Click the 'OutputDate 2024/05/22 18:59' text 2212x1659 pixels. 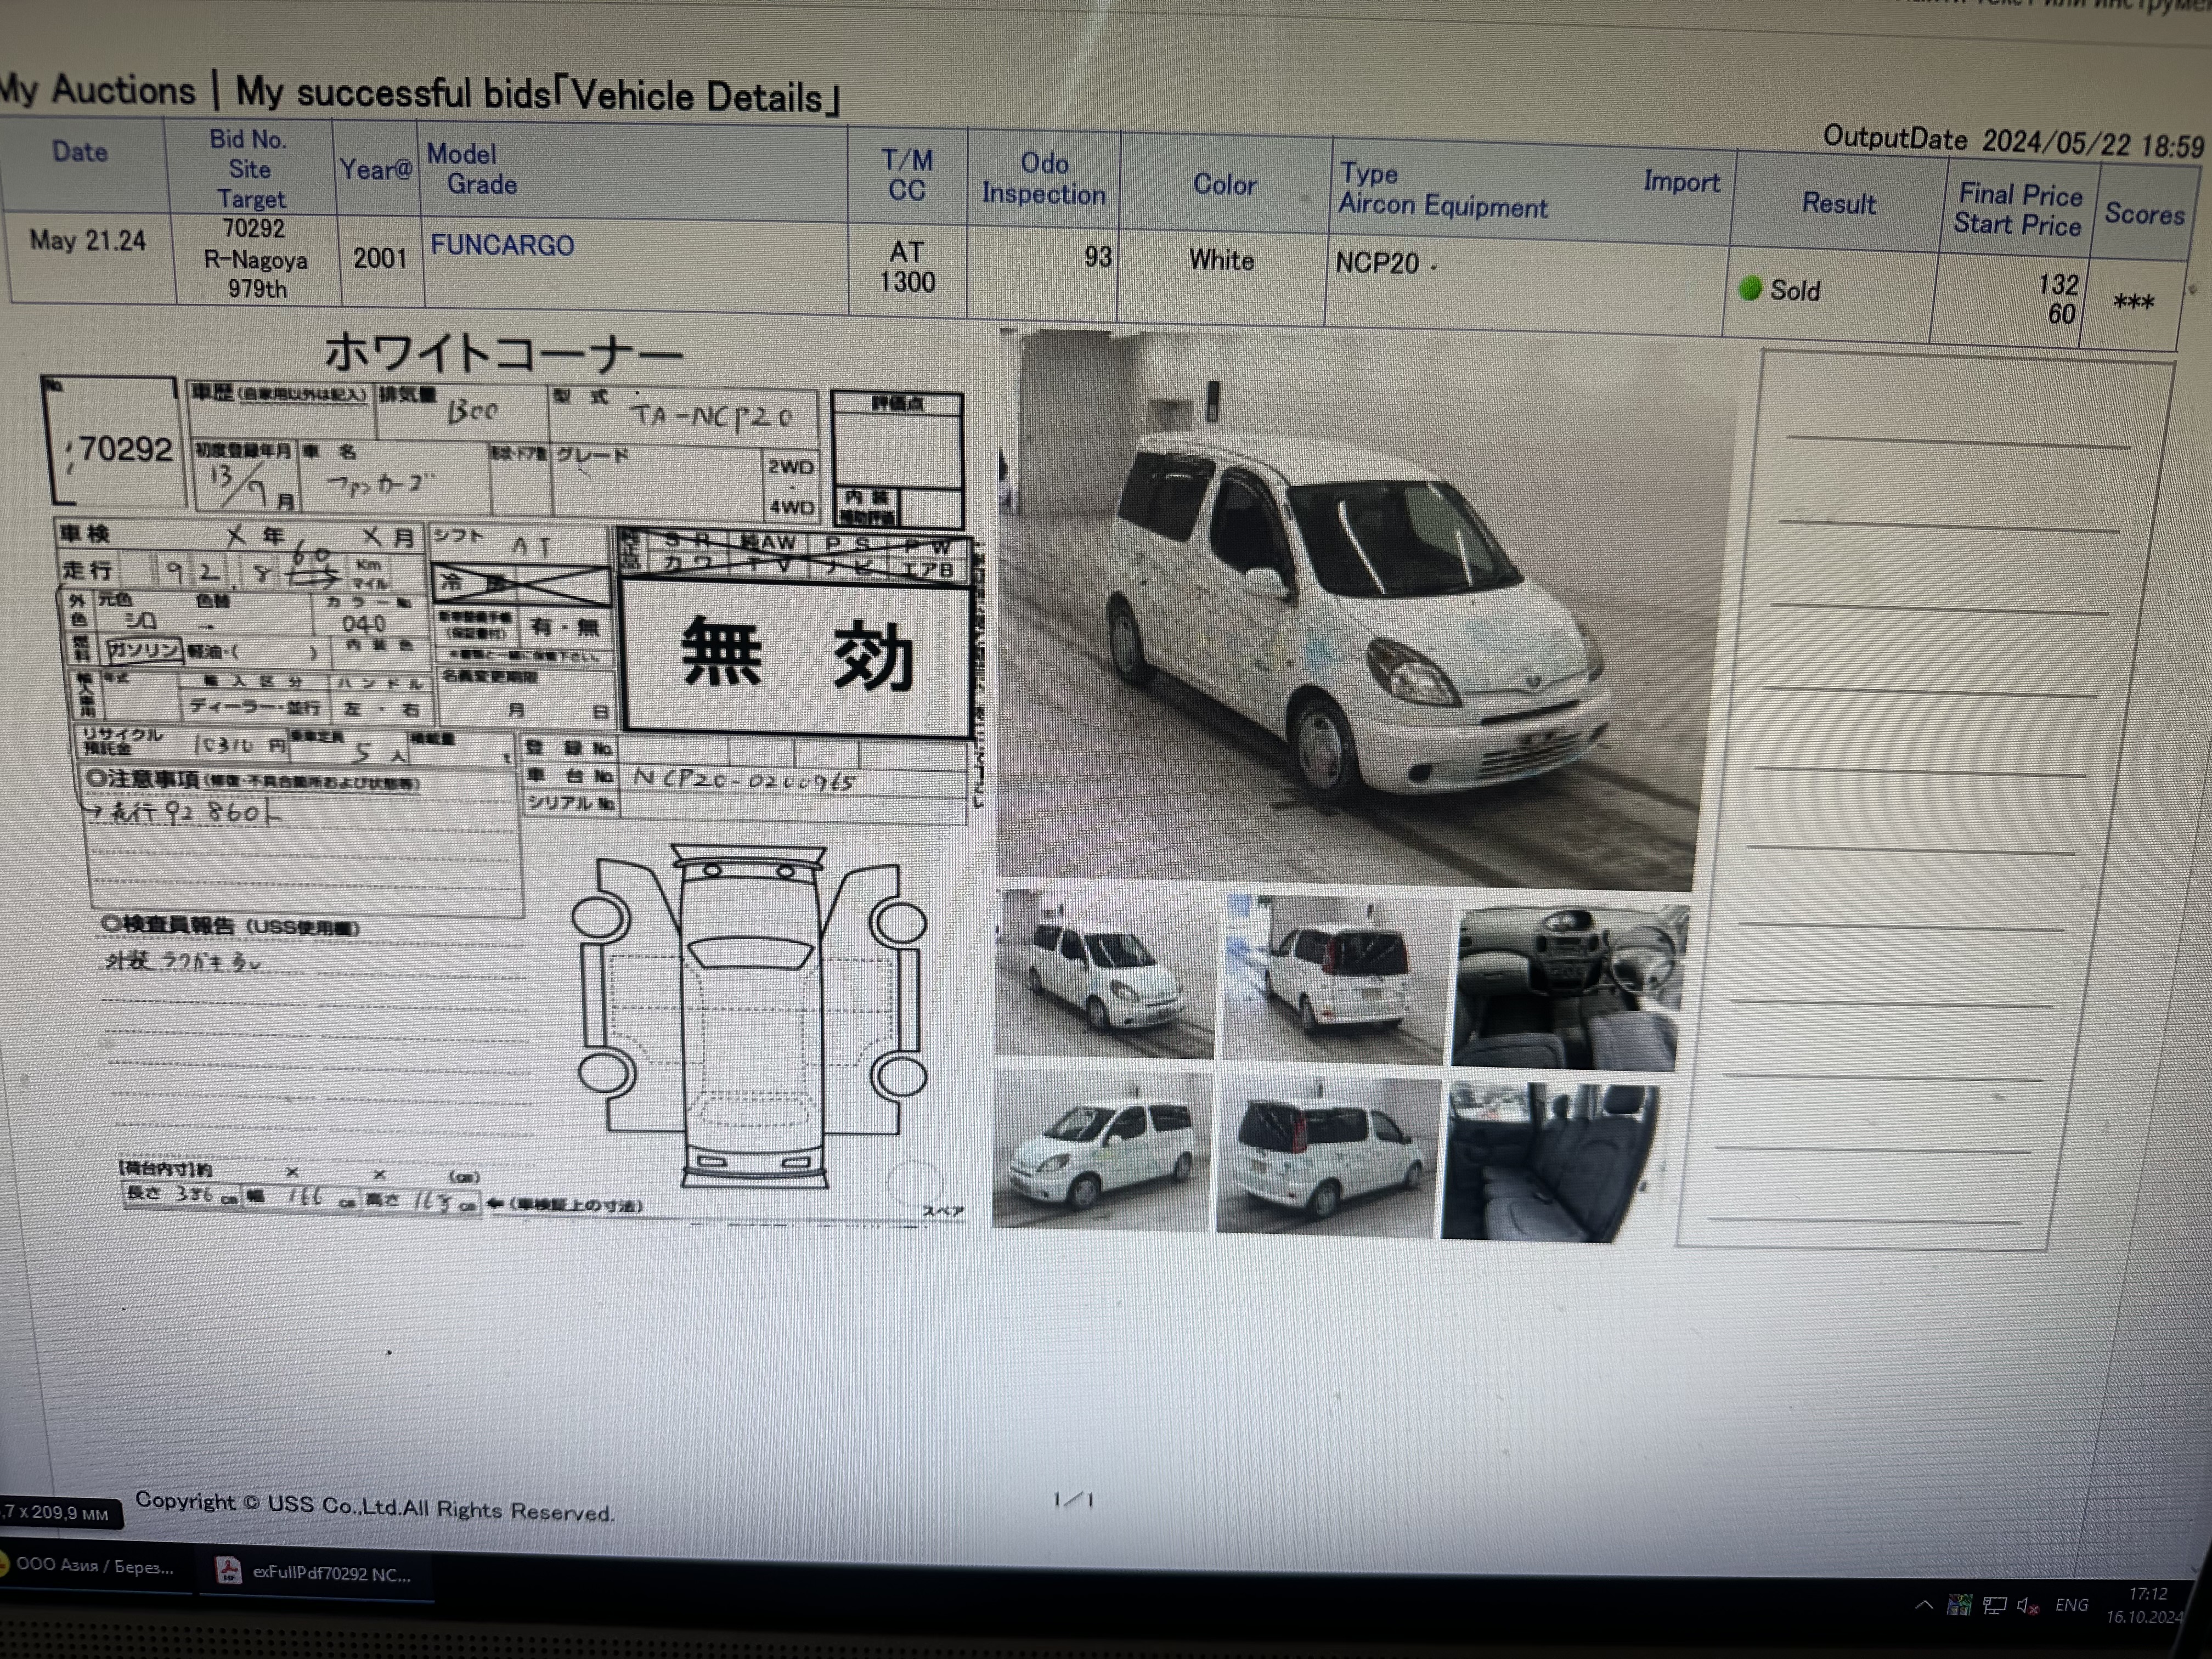[2013, 141]
